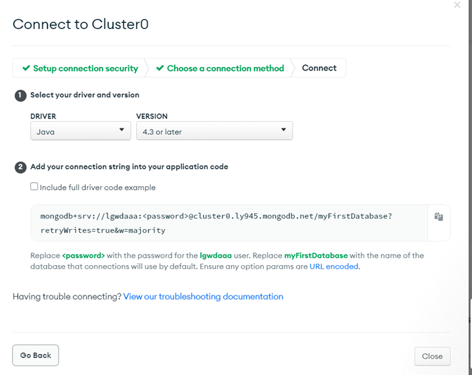This screenshot has height=375, width=472.
Task: Dismiss the dialog with the top-right X icon
Action: click(x=457, y=5)
